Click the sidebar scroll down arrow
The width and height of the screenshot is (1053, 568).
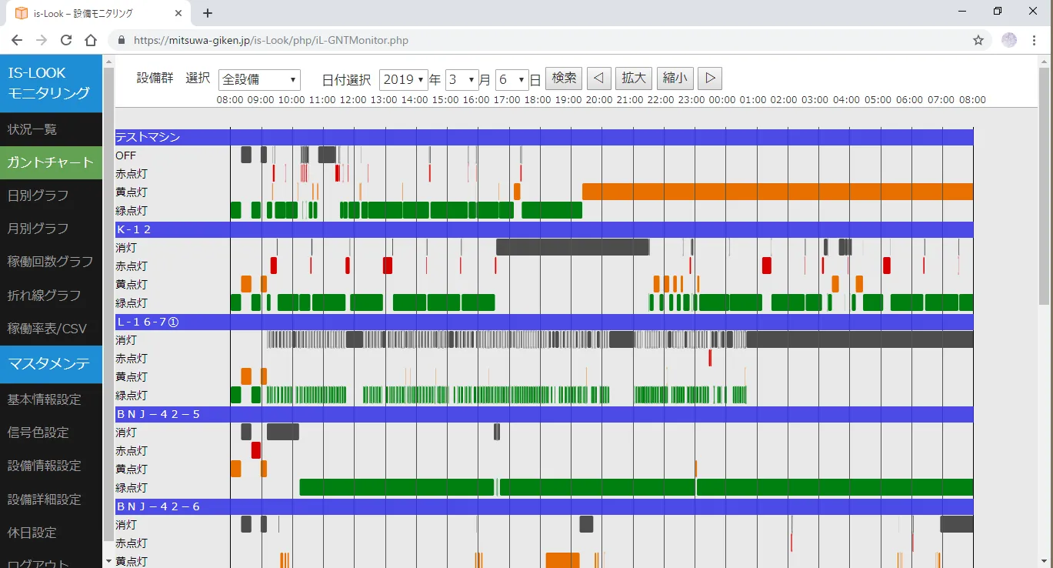point(108,560)
